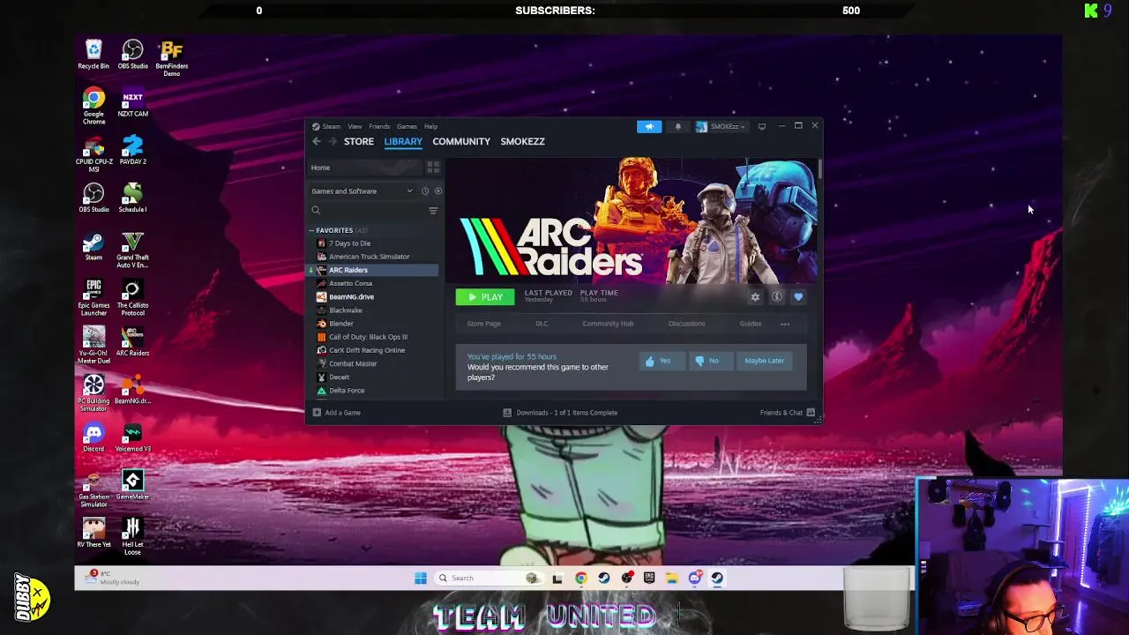Launch The Callisto Protocol desktop shortcut
Viewport: 1129px width, 635px height.
point(132,297)
